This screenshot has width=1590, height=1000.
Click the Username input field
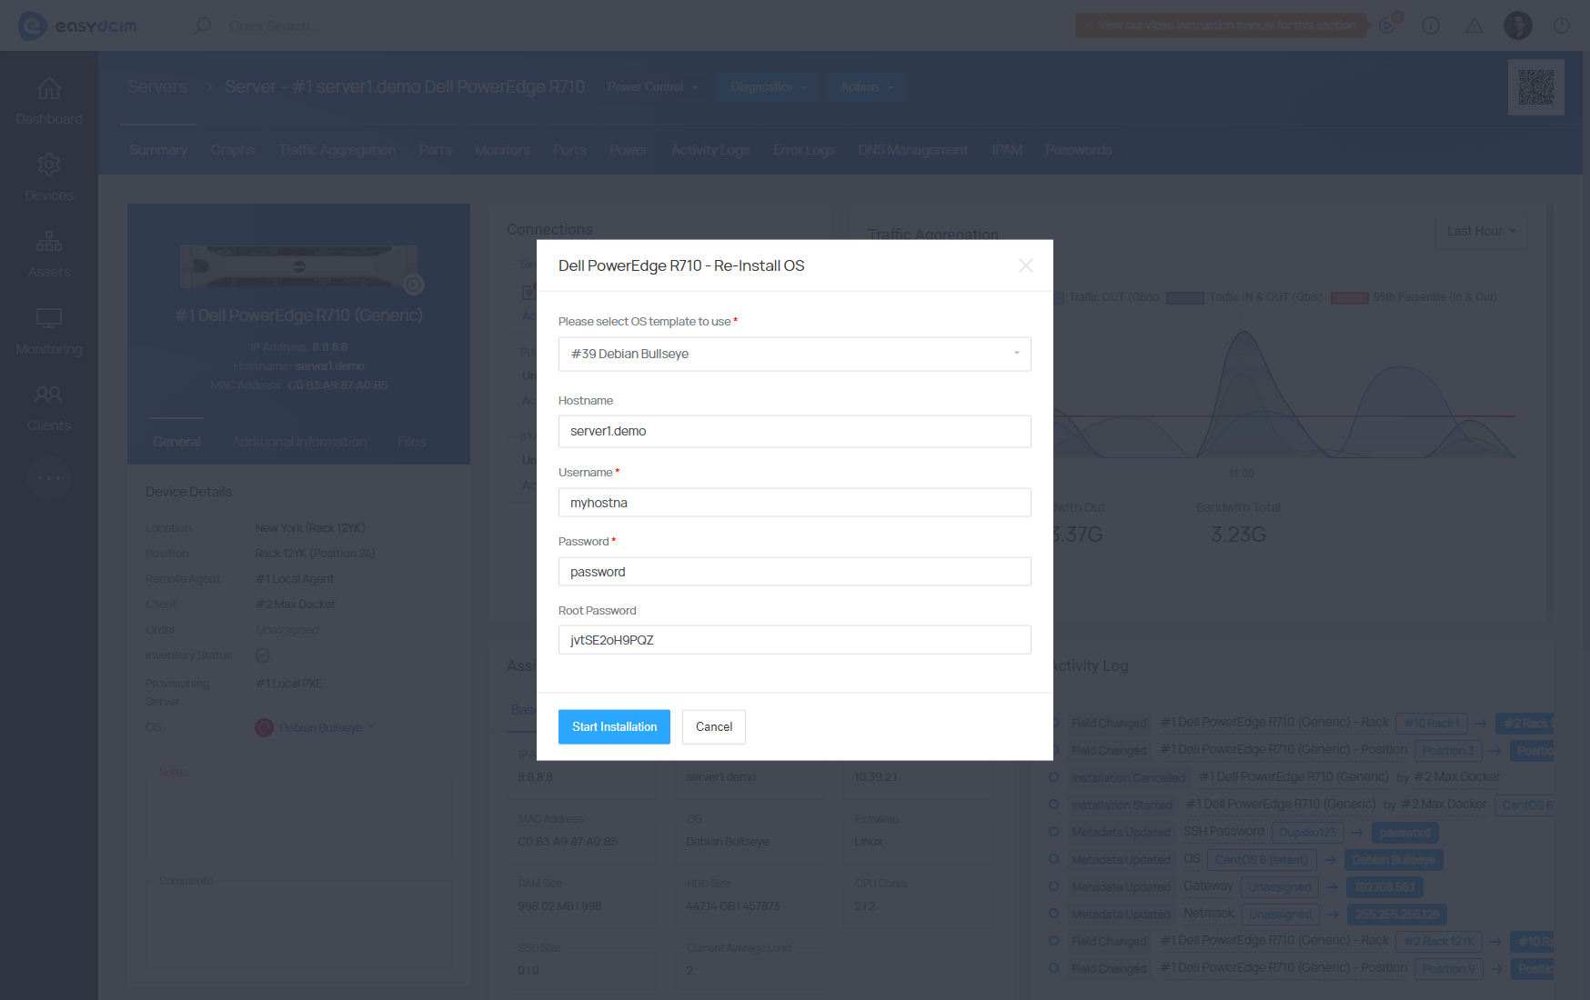pos(794,503)
